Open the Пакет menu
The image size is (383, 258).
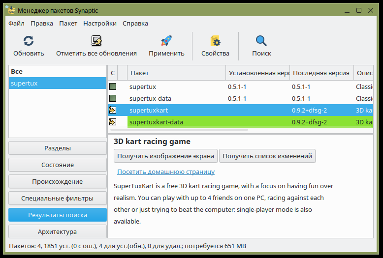click(x=68, y=24)
